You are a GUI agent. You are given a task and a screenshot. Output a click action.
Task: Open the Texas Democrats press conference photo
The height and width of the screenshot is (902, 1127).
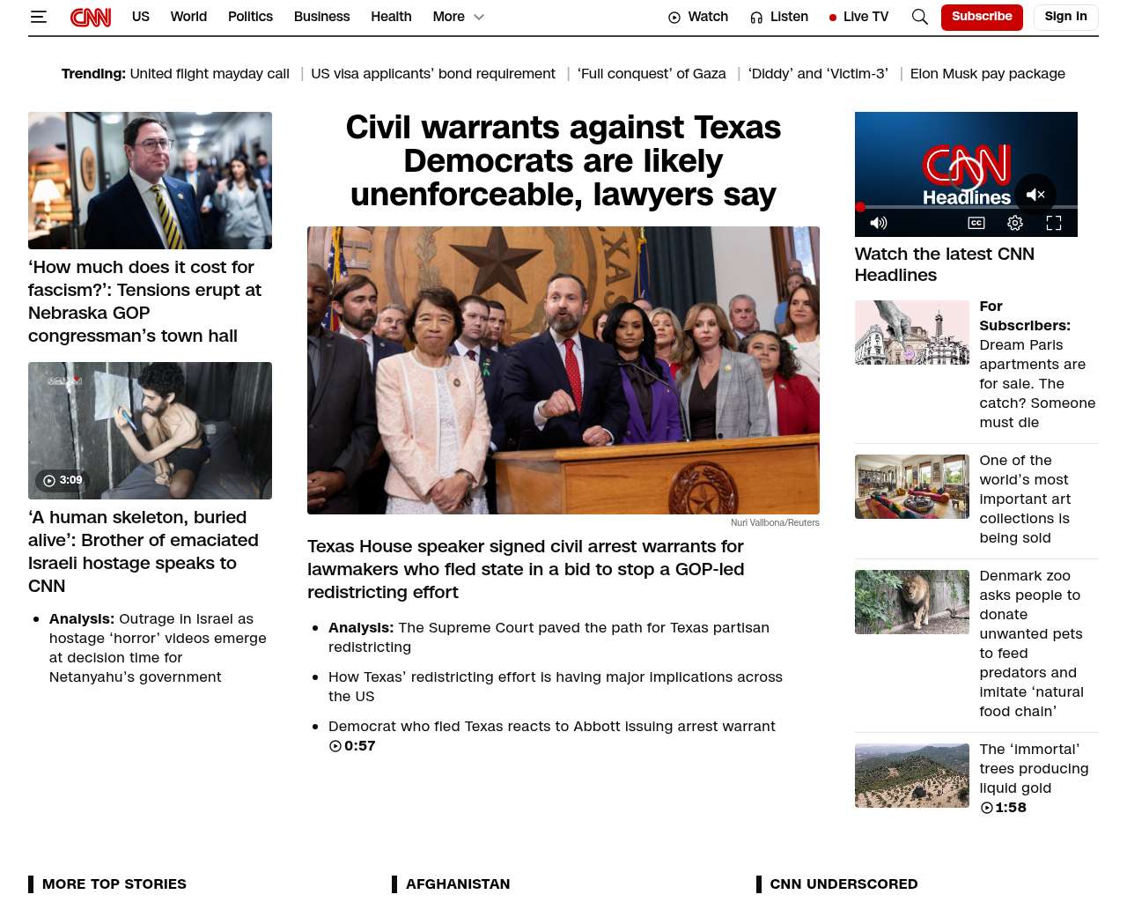pyautogui.click(x=563, y=370)
